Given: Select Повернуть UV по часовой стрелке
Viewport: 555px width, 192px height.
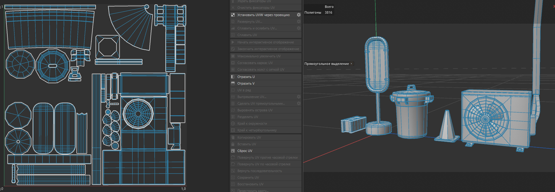Looking at the screenshot, I should pyautogui.click(x=266, y=164).
